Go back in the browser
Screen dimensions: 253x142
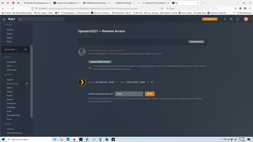point(3,8)
